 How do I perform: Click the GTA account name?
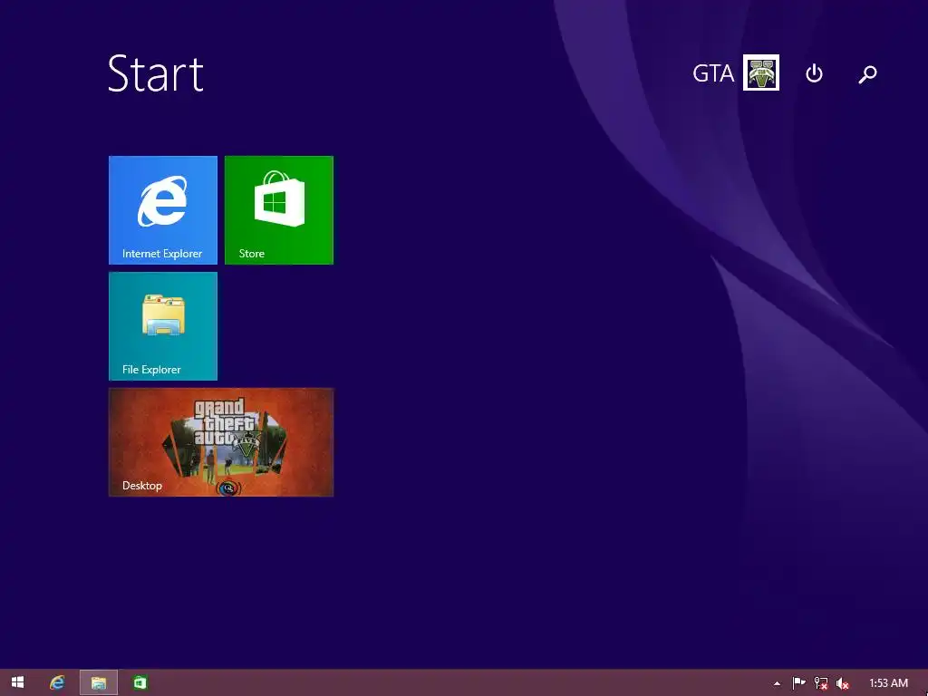point(713,73)
